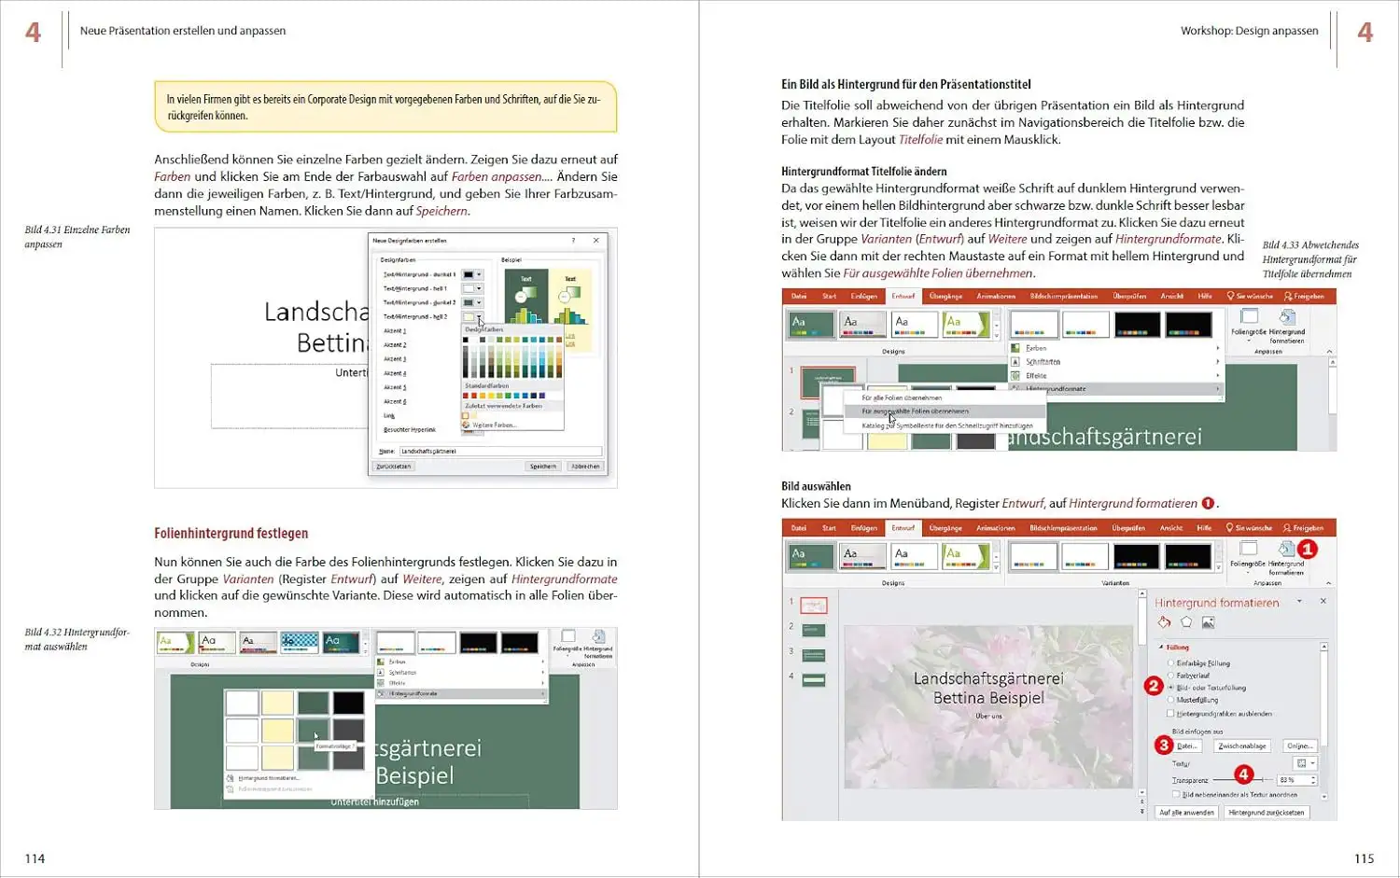Viewport: 1400px width, 878px height.
Task: Click the Auf alle anwenden button
Action: point(1186,813)
